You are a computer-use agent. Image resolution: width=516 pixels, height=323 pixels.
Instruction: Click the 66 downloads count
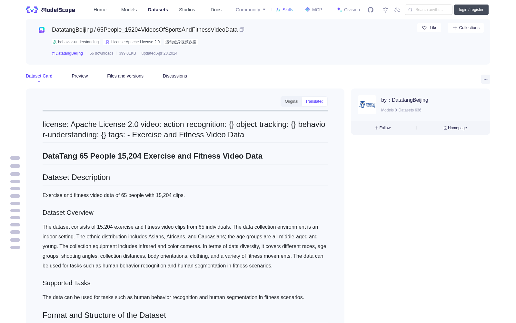pyautogui.click(x=102, y=53)
